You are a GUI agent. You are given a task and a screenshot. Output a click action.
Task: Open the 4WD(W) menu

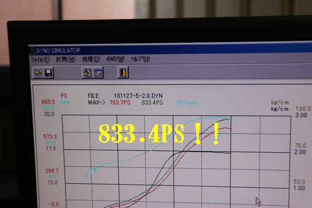(116, 59)
